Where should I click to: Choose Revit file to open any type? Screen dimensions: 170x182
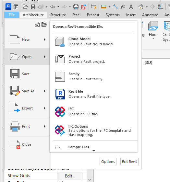coord(93,94)
